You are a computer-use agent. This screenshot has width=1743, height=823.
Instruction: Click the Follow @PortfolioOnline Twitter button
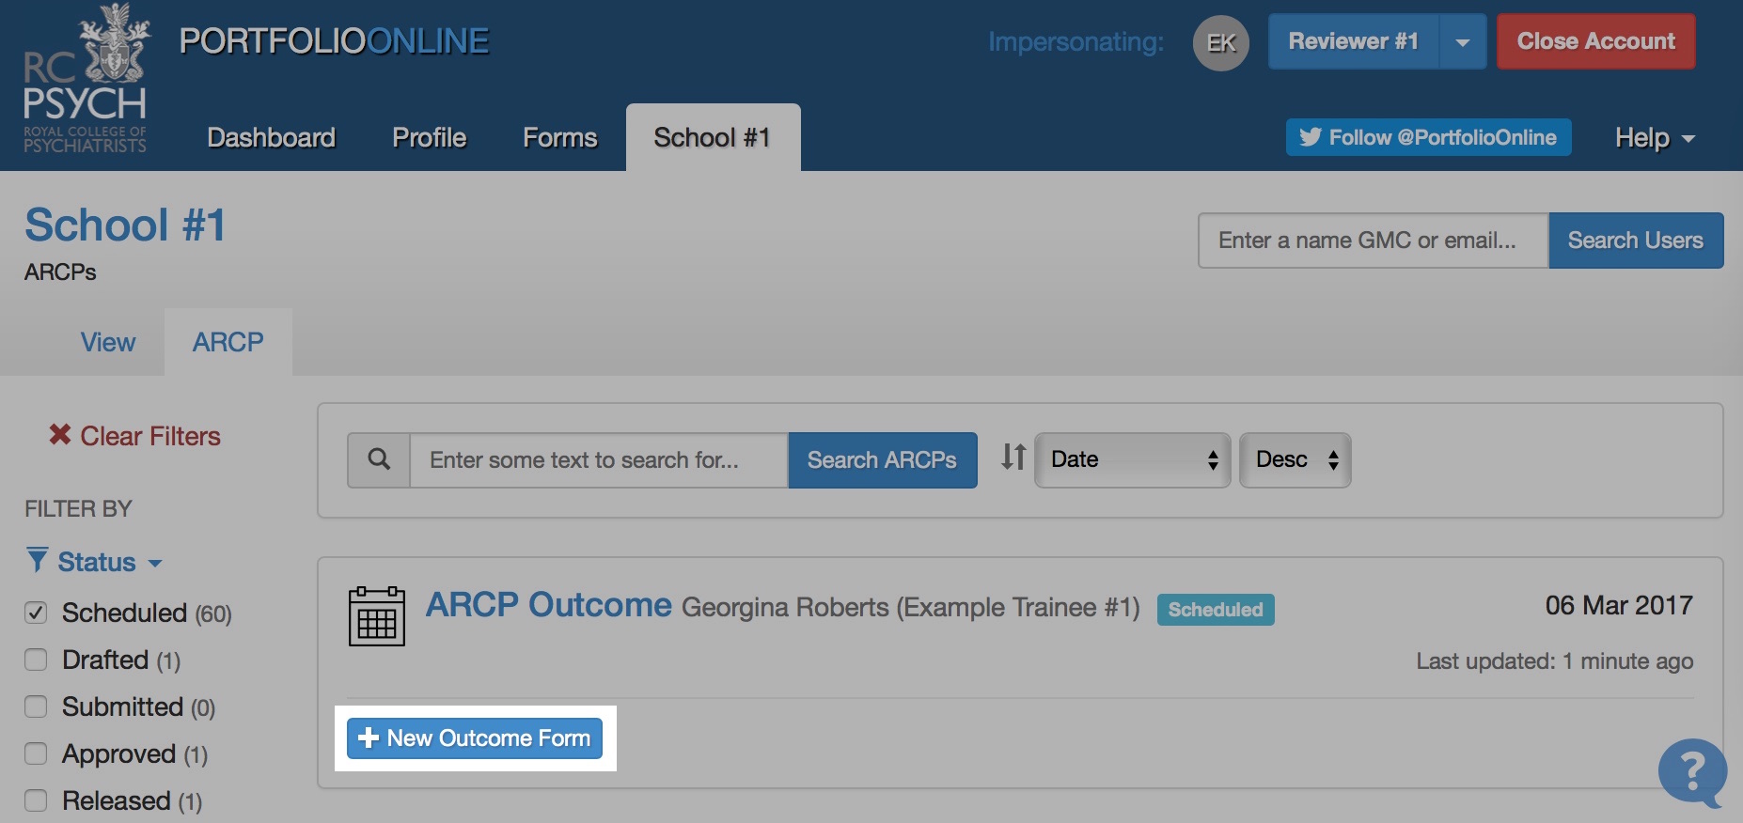tap(1428, 138)
